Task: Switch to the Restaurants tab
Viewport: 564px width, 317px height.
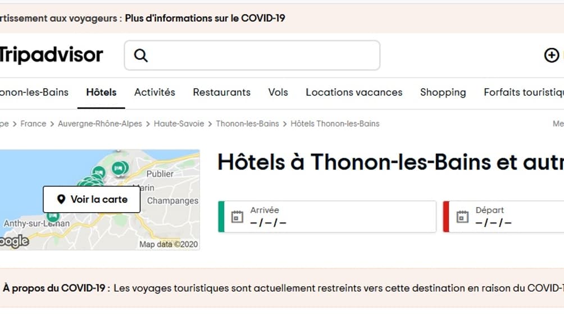Action: click(221, 93)
